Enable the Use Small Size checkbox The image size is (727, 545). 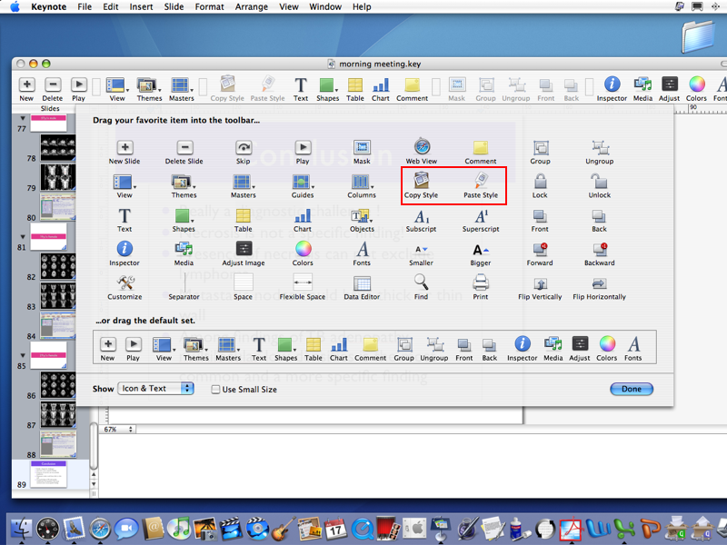tap(215, 390)
